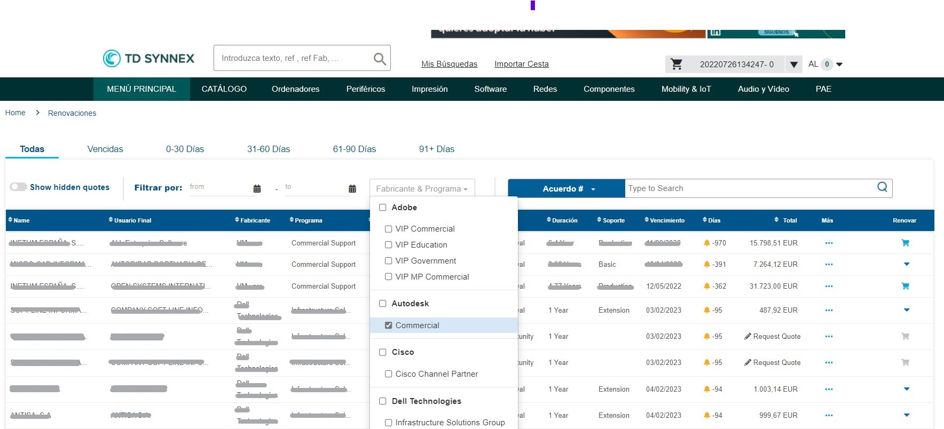This screenshot has width=944, height=429.
Task: Check the Cisco manufacturer checkbox
Action: tap(382, 352)
